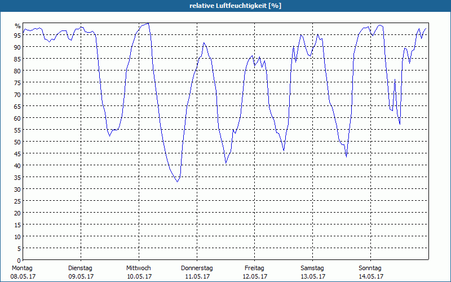Click the y-axis value '25'
Image resolution: width=451 pixels, height=282 pixels.
[17, 201]
